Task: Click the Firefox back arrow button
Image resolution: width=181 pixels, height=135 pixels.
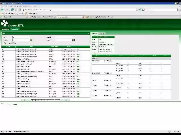Action: 3,10
